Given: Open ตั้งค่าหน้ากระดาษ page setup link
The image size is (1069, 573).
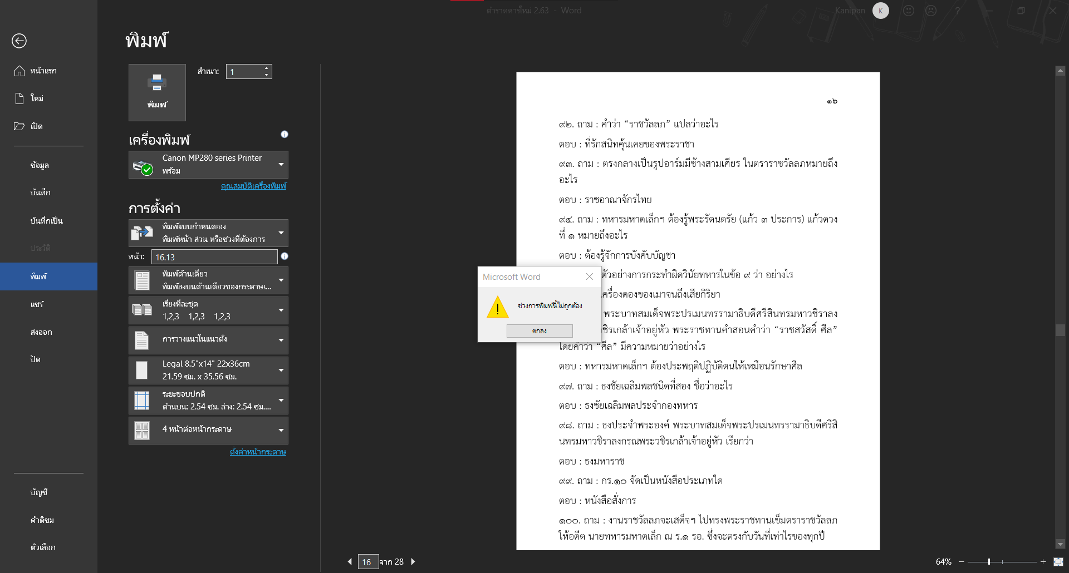Looking at the screenshot, I should click(258, 452).
